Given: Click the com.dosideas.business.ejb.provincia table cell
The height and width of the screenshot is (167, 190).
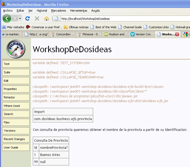Looking at the screenshot, I should click(x=63, y=119).
